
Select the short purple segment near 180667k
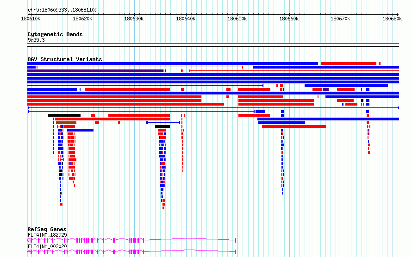(x=325, y=90)
